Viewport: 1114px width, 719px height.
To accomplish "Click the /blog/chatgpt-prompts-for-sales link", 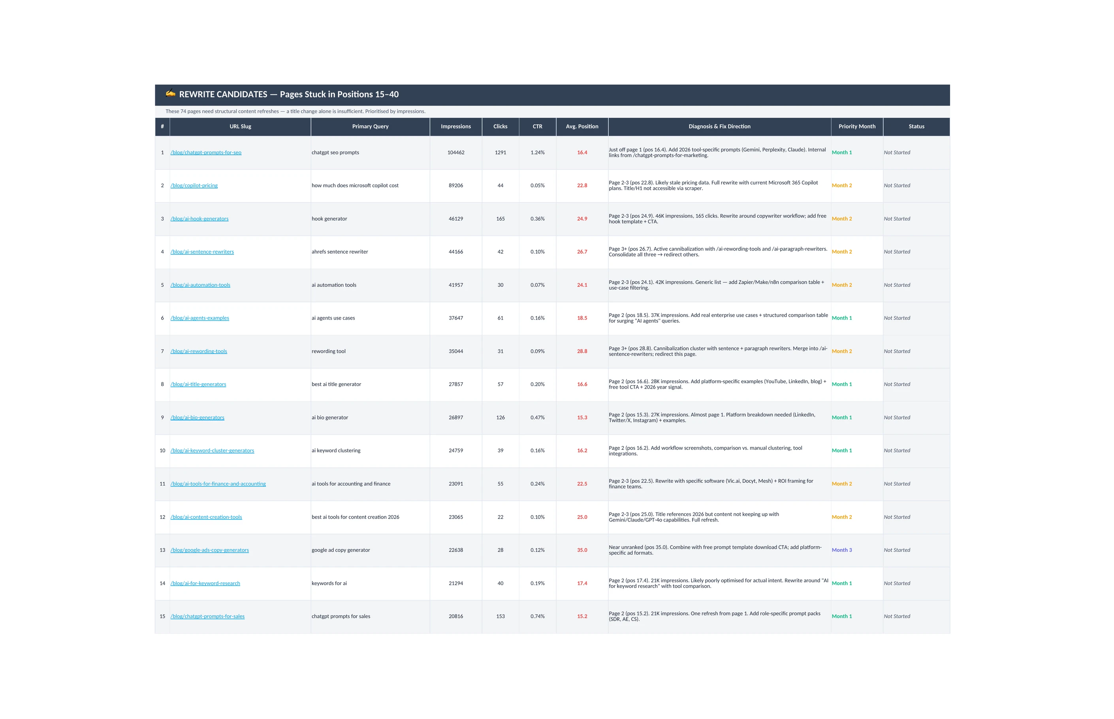I will tap(207, 616).
